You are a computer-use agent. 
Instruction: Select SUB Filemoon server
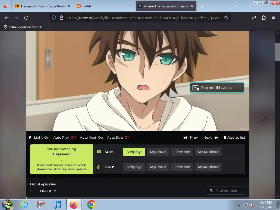coord(182,152)
